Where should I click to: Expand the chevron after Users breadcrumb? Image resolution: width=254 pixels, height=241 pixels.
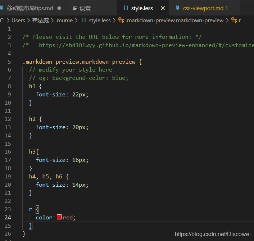[x=28, y=21]
